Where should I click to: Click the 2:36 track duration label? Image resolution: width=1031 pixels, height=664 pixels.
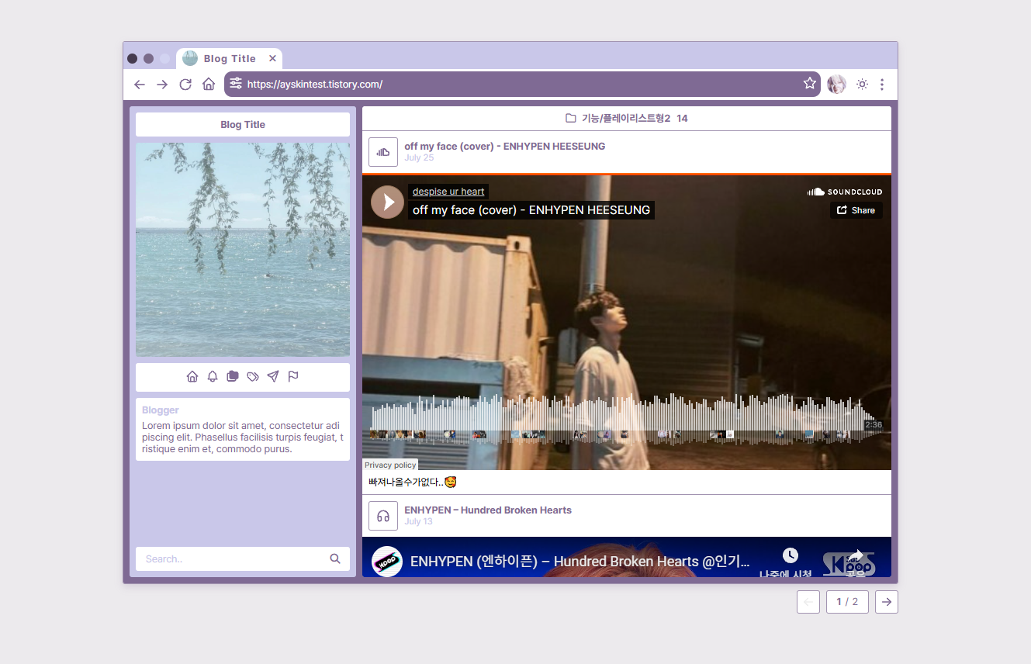point(874,425)
